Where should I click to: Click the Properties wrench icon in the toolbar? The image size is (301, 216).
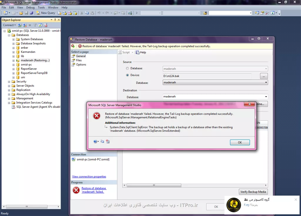[267, 13]
